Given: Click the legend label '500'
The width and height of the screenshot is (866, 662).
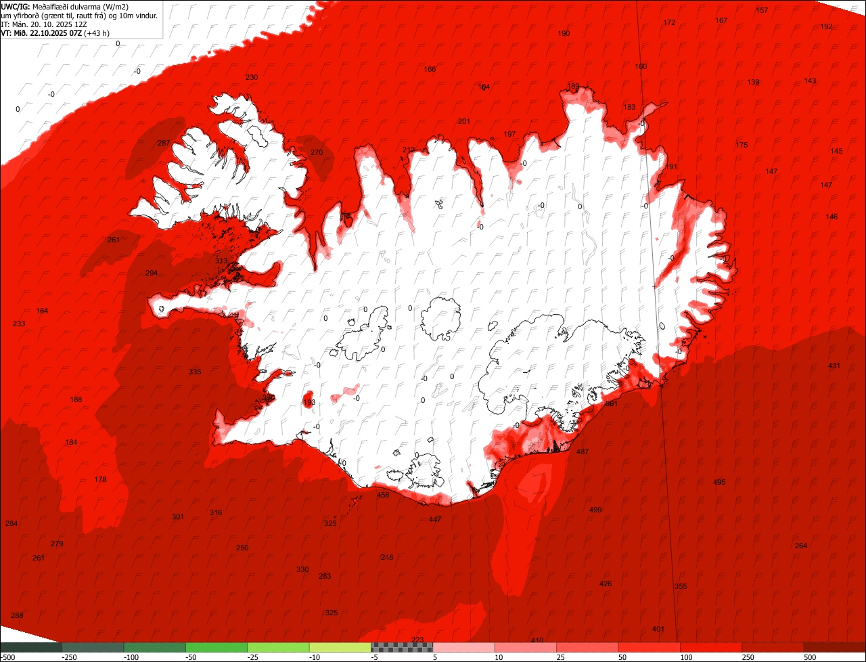Looking at the screenshot, I should click(x=811, y=657).
